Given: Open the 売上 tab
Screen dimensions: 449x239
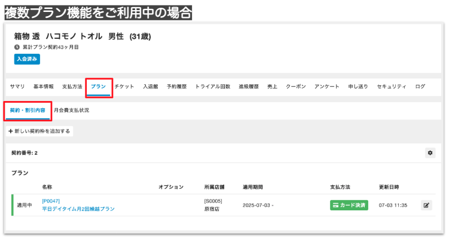Looking at the screenshot, I should 272,87.
